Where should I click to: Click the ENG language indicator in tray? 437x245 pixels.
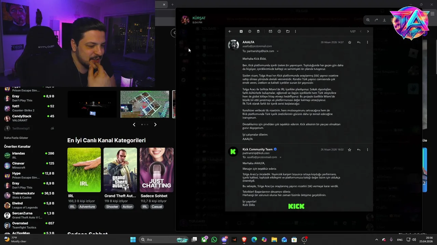tap(400, 240)
